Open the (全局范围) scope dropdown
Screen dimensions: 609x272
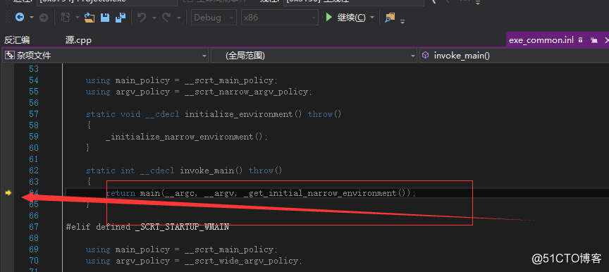314,56
